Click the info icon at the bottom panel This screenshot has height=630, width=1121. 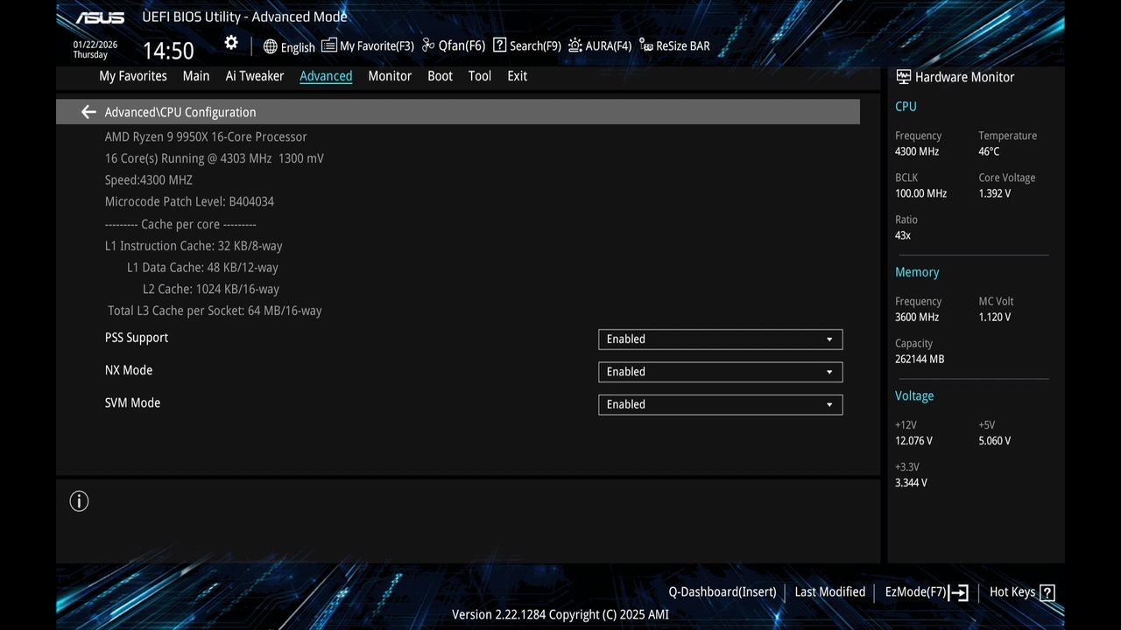tap(79, 500)
